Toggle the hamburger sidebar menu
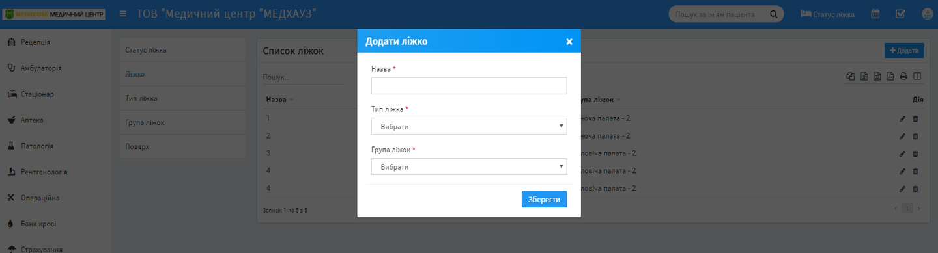 [123, 14]
